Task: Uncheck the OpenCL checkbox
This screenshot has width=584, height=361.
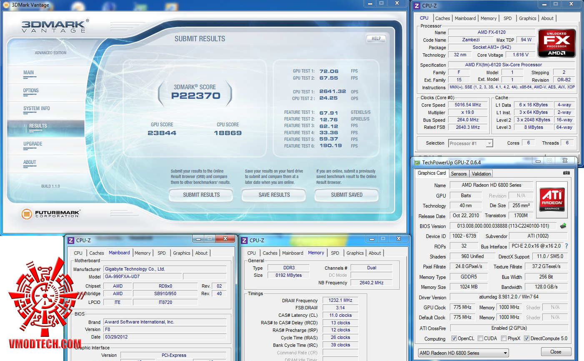Action: (x=454, y=338)
